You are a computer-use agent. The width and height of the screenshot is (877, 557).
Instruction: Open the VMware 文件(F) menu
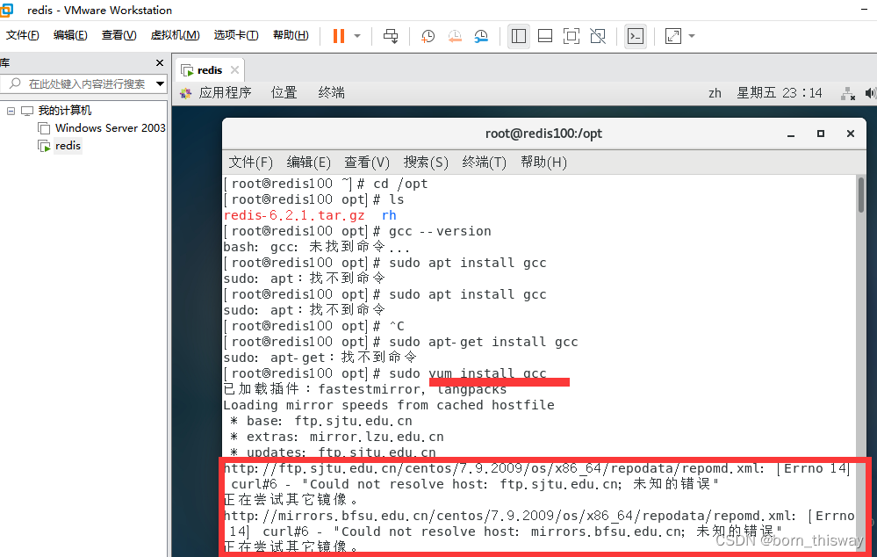(x=22, y=35)
